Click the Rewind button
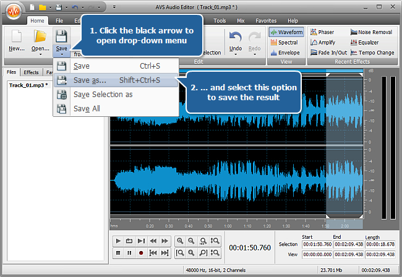 153,241
